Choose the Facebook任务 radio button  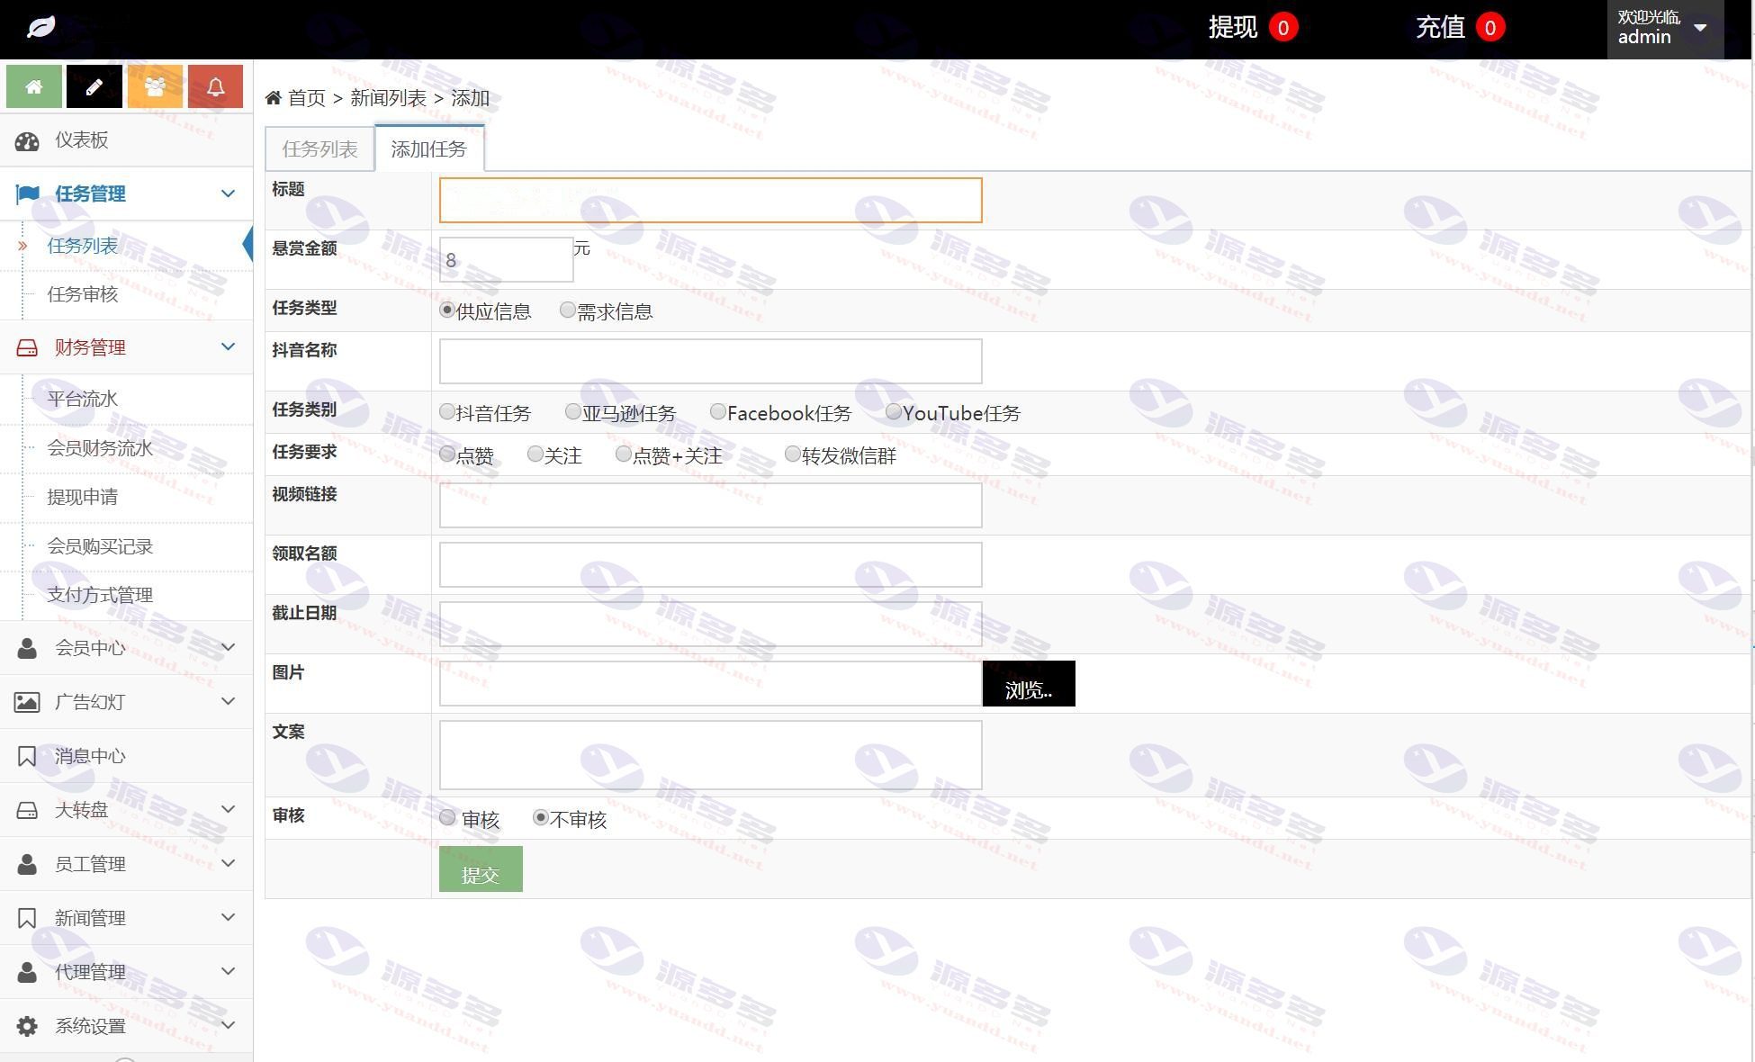[718, 411]
